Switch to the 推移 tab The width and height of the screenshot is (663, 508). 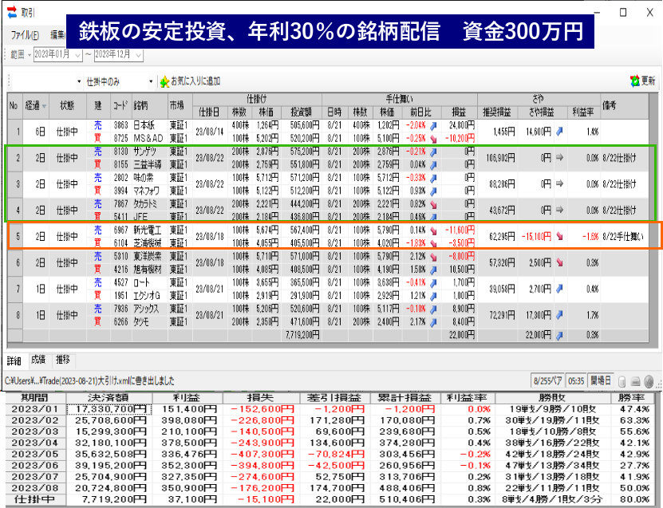pyautogui.click(x=62, y=360)
